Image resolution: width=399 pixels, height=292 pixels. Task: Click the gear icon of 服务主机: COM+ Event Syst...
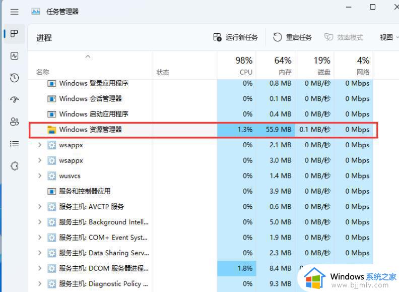(52, 238)
